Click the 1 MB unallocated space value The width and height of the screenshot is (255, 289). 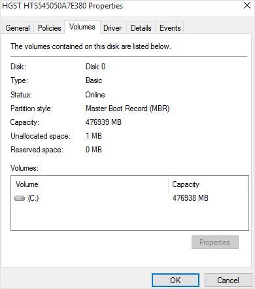click(x=93, y=136)
